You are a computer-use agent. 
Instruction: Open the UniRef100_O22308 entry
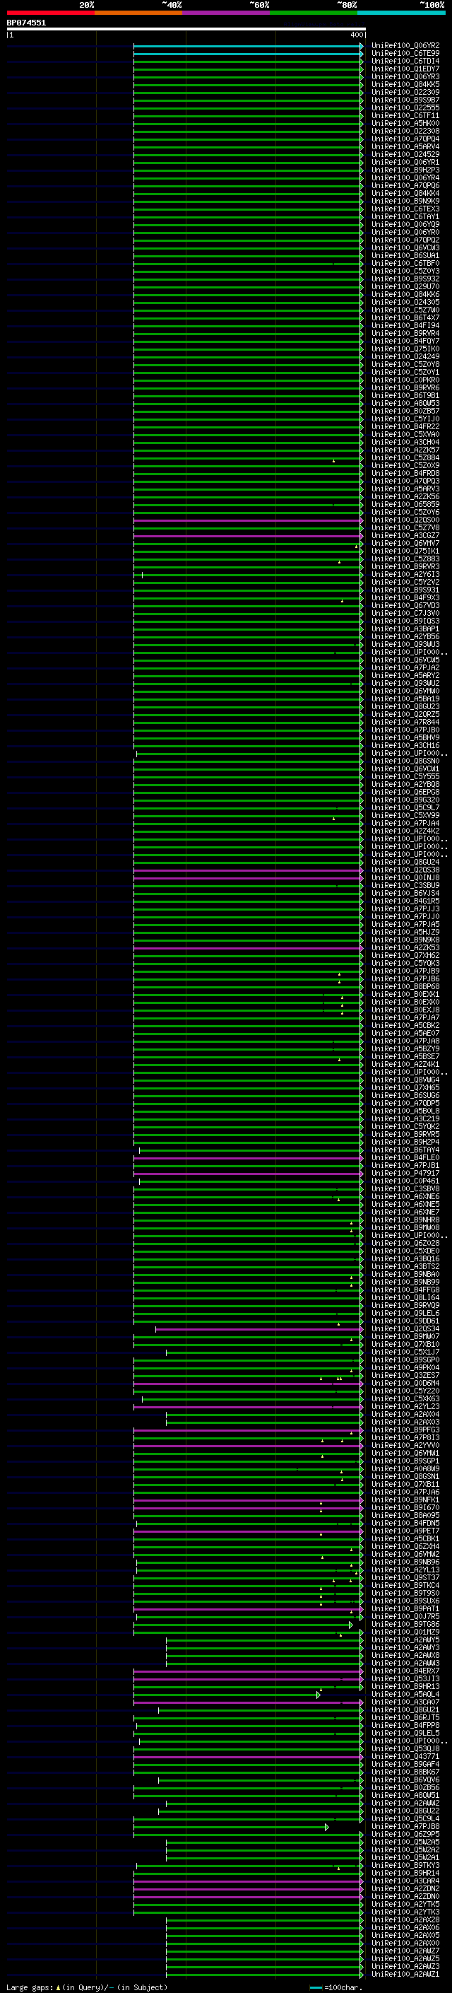point(405,131)
